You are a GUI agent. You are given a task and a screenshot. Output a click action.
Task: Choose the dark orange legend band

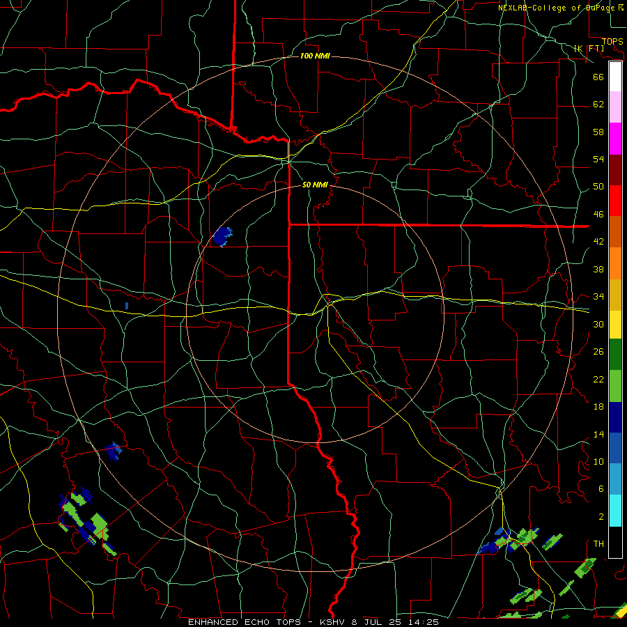point(615,231)
